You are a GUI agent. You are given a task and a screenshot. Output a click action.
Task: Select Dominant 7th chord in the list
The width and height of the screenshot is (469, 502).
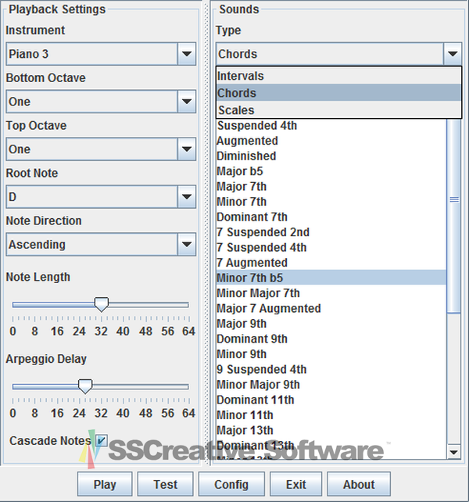252,217
